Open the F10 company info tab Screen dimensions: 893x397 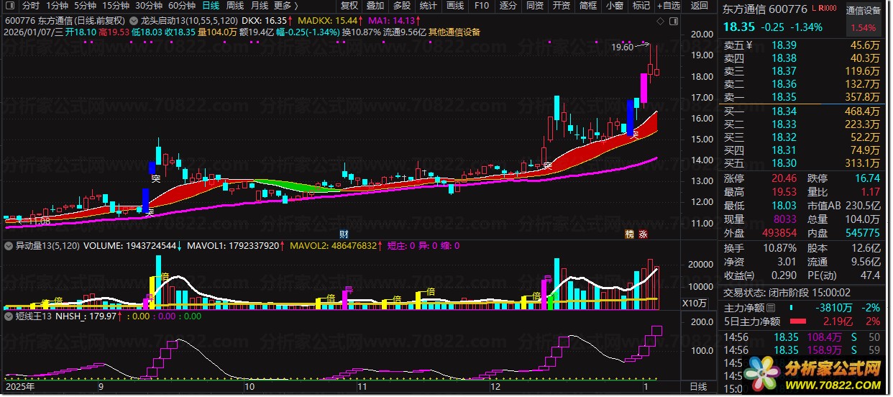point(482,6)
